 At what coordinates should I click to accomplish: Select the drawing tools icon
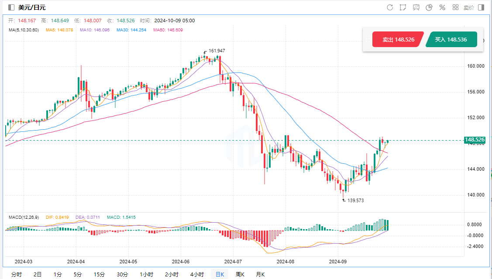point(403,7)
